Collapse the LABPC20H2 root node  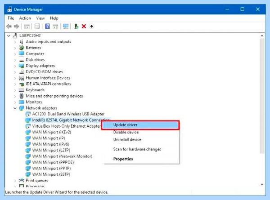[9, 36]
